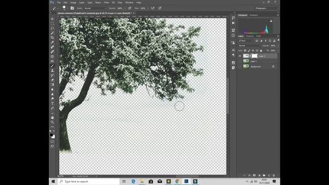Open the layer filter Kind dropdown
The width and height of the screenshot is (329, 185).
(246, 41)
